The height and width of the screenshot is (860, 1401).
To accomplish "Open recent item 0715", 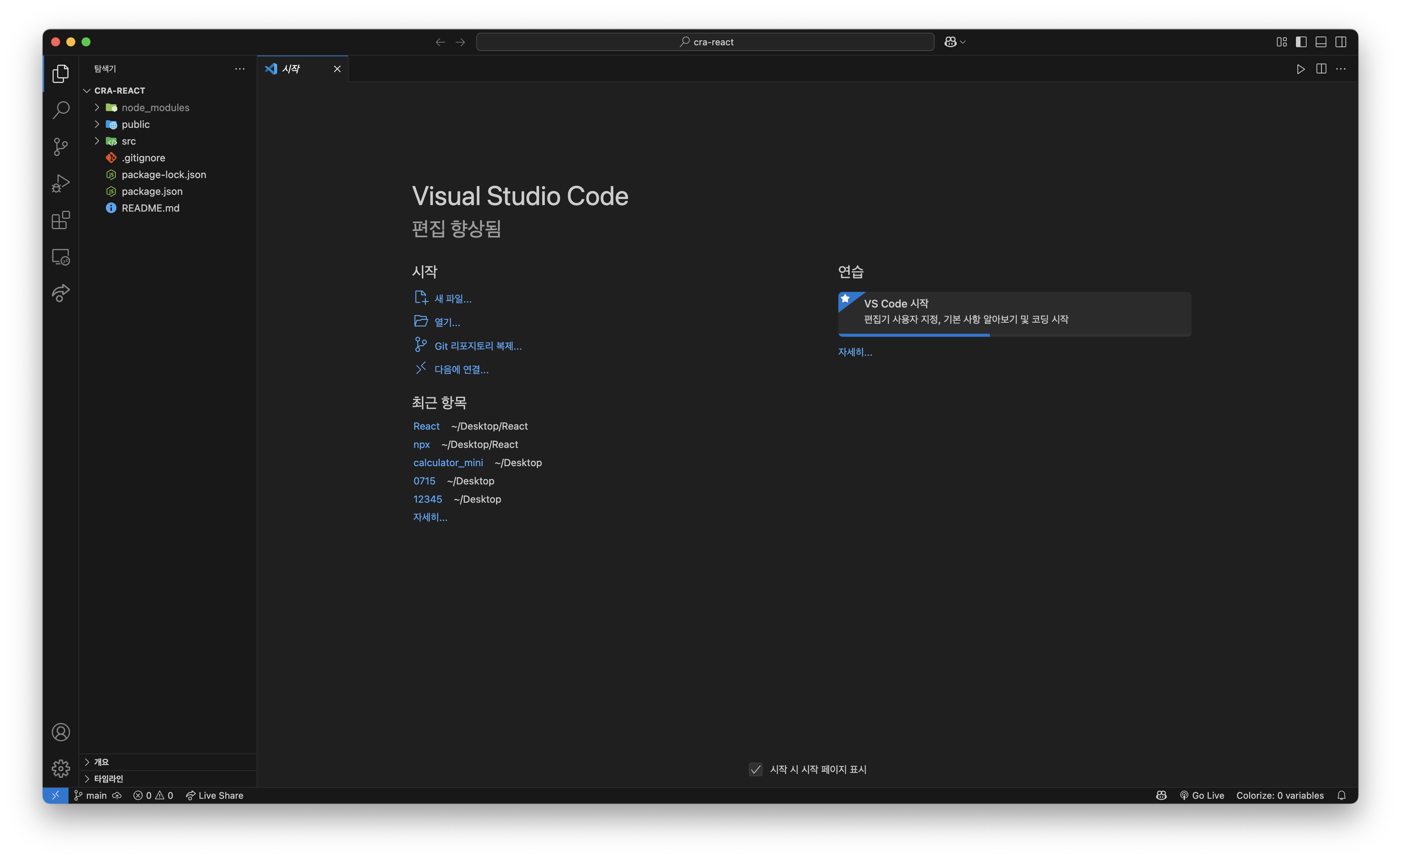I will point(424,481).
